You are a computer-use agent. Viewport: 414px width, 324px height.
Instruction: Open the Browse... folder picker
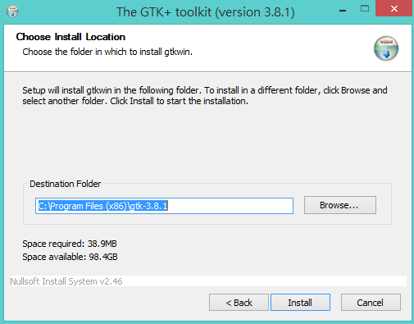coord(340,205)
